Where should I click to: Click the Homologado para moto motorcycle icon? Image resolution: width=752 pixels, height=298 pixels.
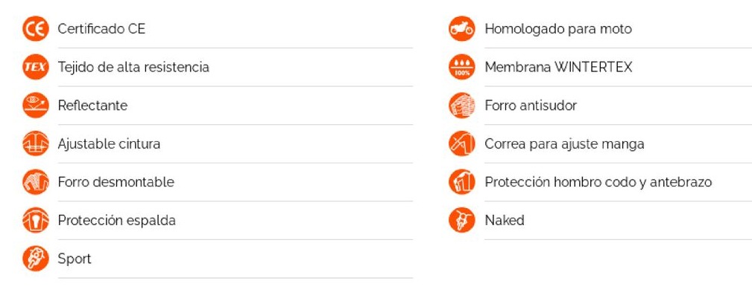tap(462, 29)
